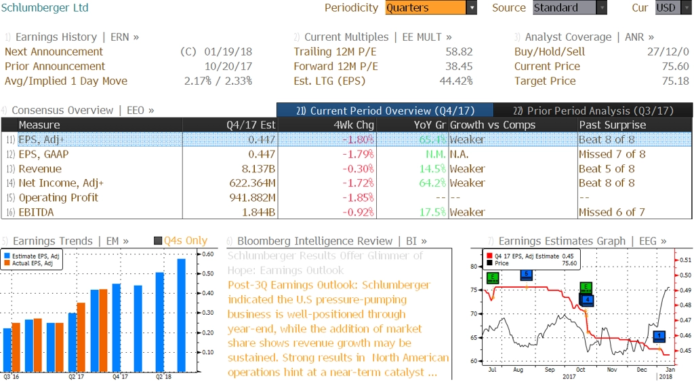Select the EBITDA measure row
This screenshot has width=694, height=382.
(x=346, y=212)
